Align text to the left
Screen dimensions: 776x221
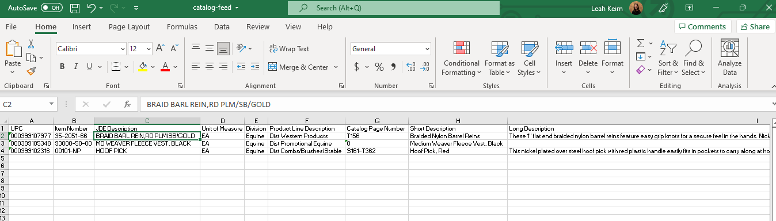[x=196, y=67]
